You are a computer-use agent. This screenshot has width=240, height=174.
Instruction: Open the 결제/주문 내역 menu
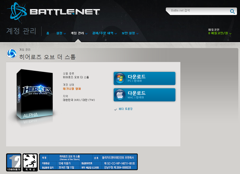[103, 33]
